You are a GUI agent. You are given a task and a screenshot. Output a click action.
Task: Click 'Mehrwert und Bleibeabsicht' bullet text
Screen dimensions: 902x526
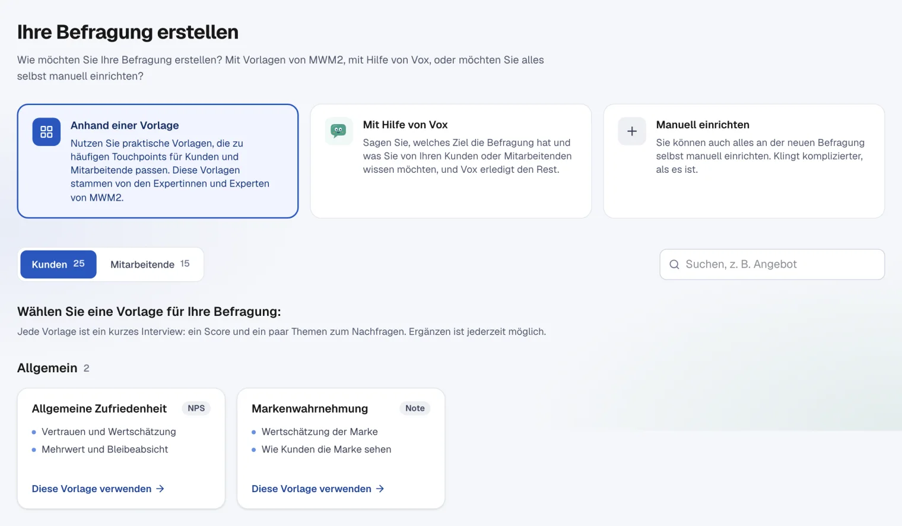pyautogui.click(x=104, y=449)
